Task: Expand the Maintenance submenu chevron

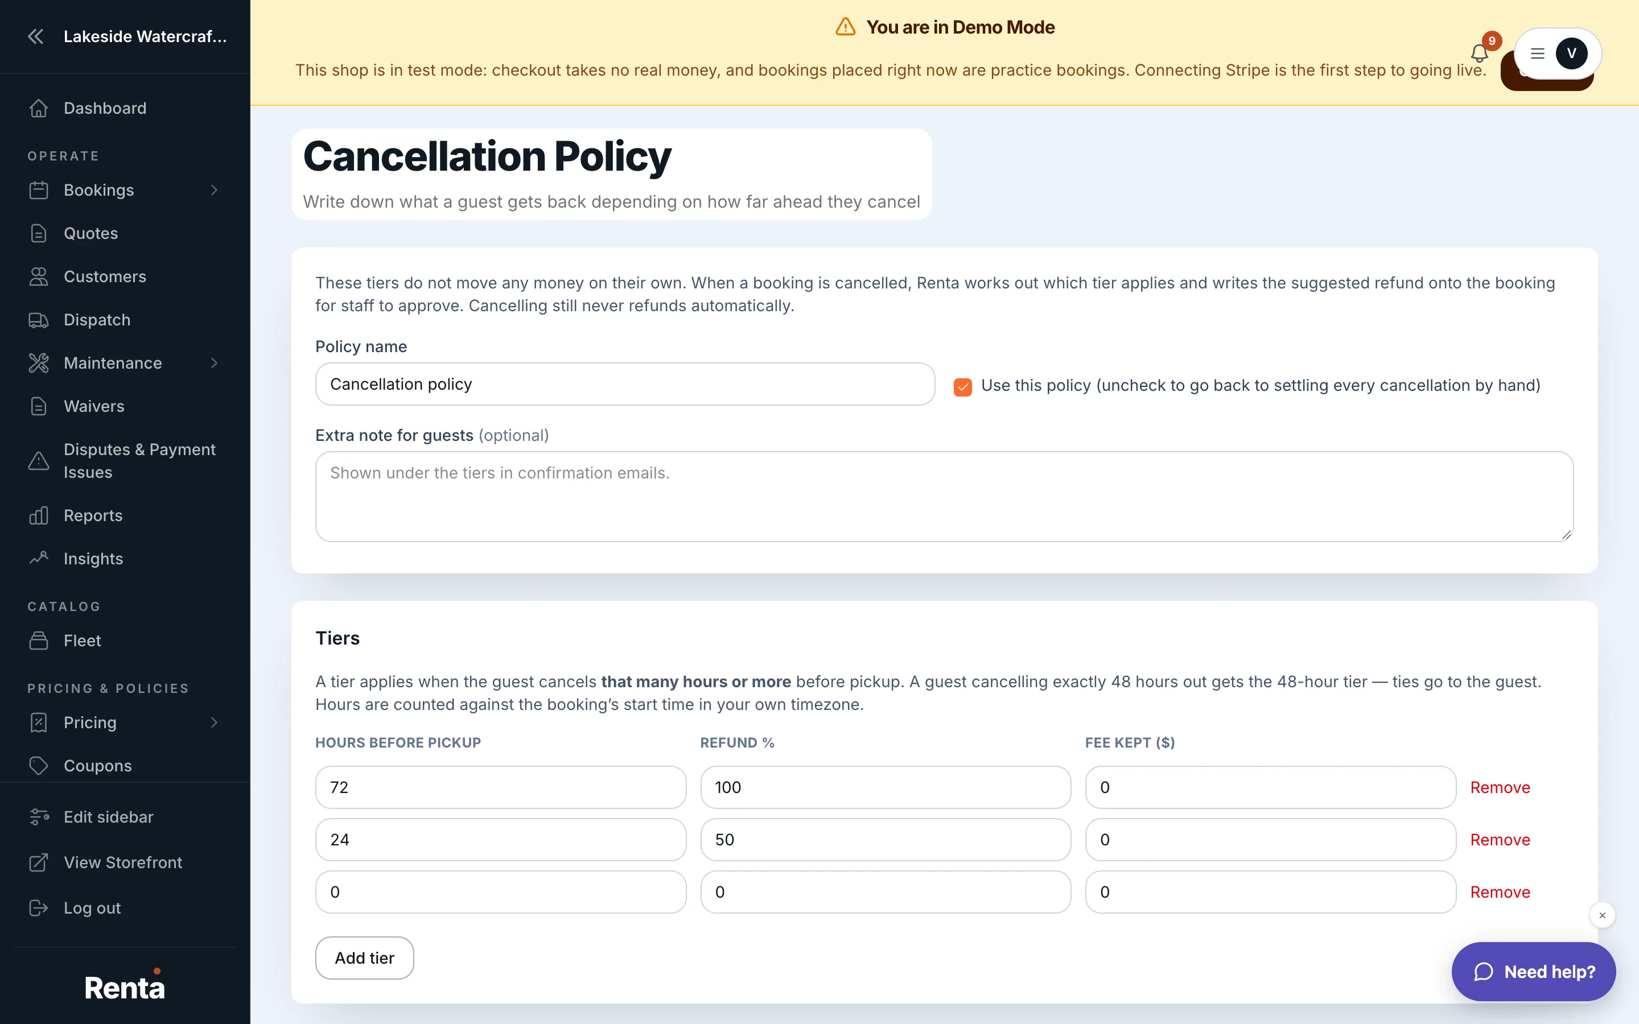Action: pyautogui.click(x=214, y=363)
